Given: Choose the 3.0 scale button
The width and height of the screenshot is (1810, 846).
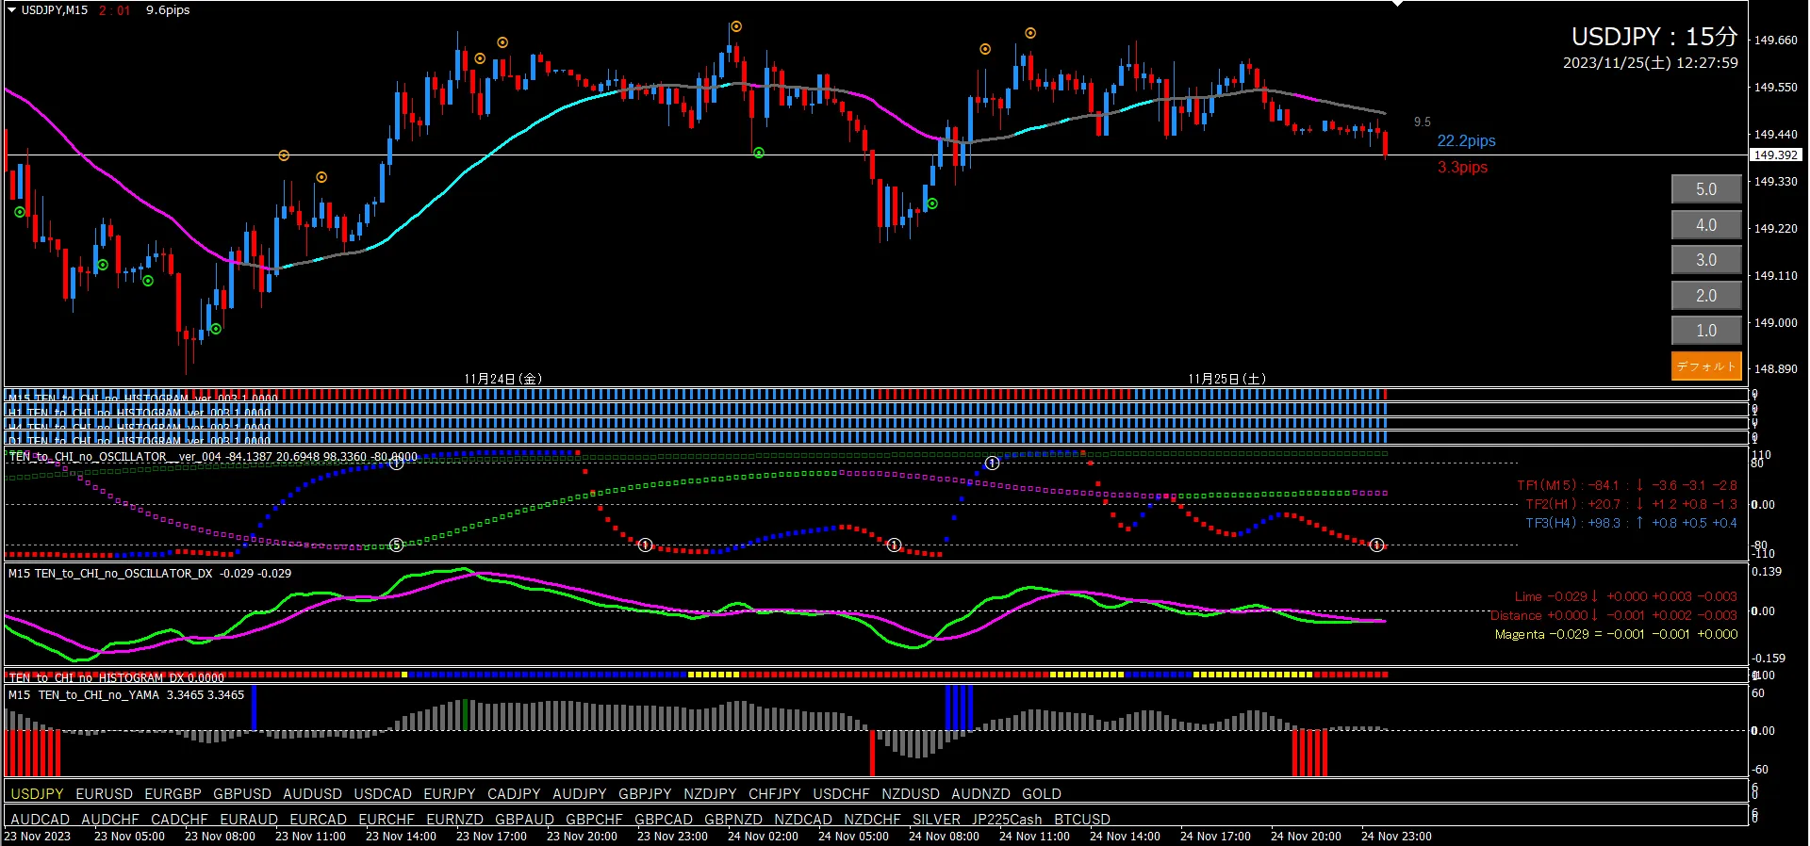Looking at the screenshot, I should pos(1706,260).
